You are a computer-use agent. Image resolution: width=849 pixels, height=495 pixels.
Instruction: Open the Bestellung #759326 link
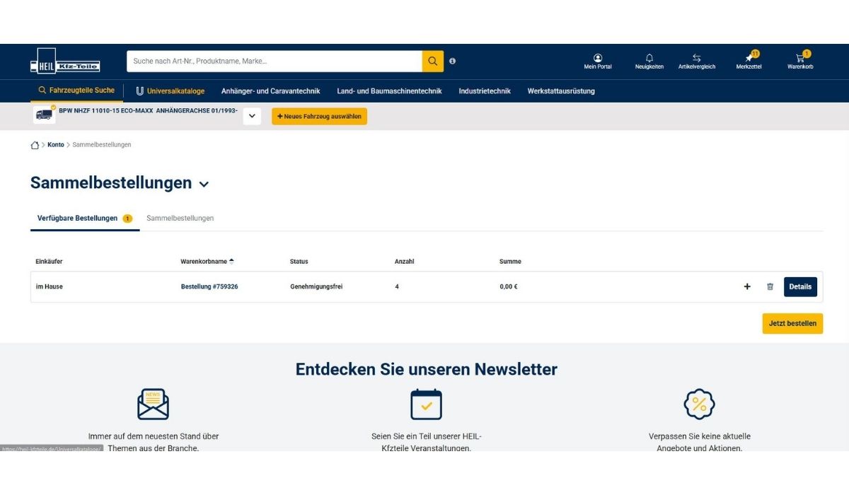point(209,287)
